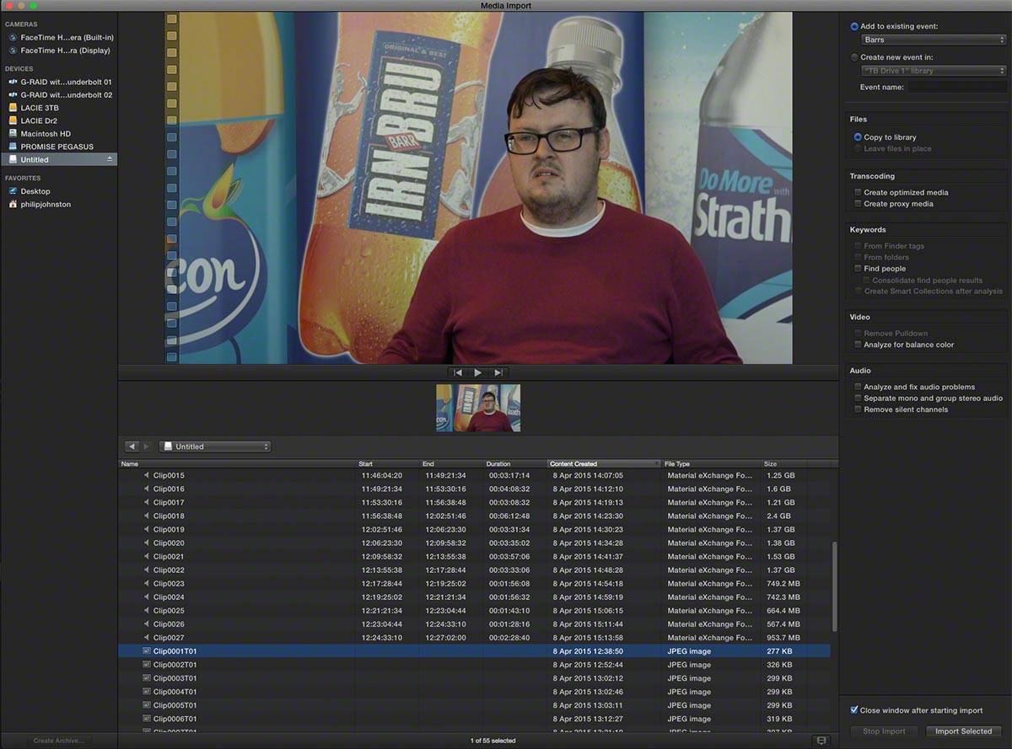Select PROMISE PEGASUS drive
1012x749 pixels.
tap(51, 147)
